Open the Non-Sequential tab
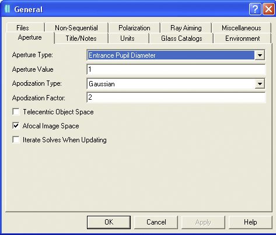This screenshot has width=276, height=235. pyautogui.click(x=76, y=28)
